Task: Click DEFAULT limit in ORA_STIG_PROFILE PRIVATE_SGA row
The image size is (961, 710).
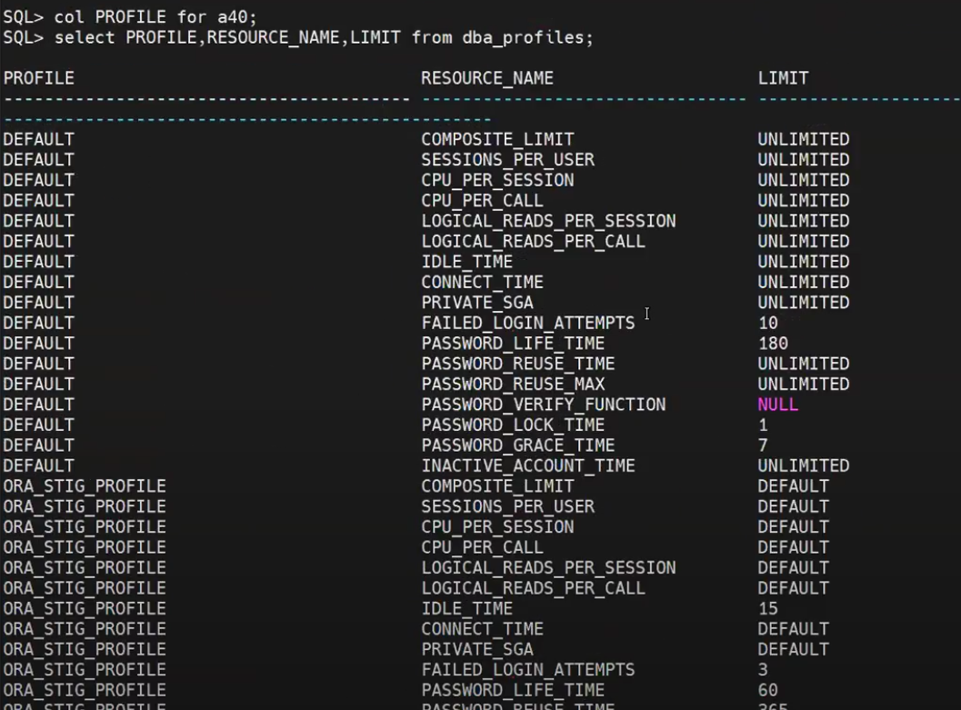Action: tap(794, 649)
